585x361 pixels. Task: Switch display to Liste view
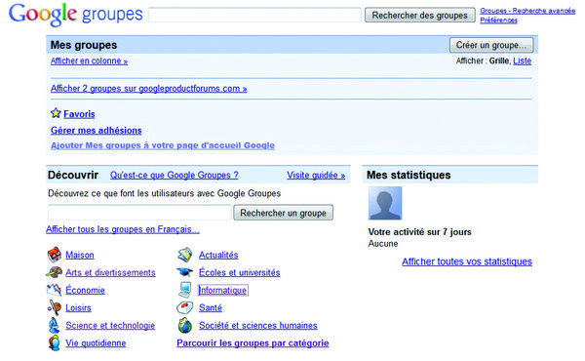point(522,60)
